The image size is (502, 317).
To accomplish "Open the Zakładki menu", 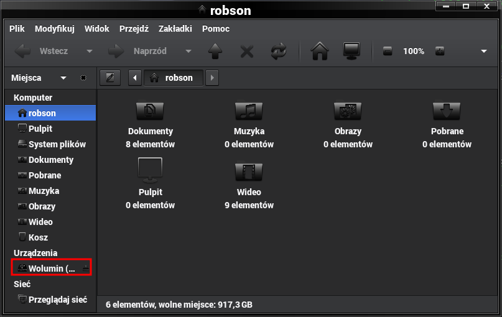I will [x=175, y=29].
